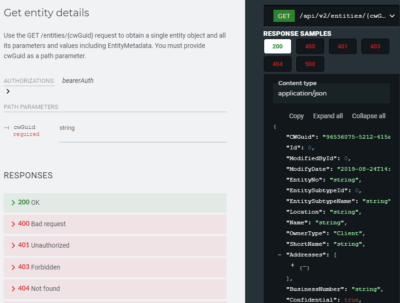
Task: Expand the 400 Bad request response
Action: click(x=115, y=224)
